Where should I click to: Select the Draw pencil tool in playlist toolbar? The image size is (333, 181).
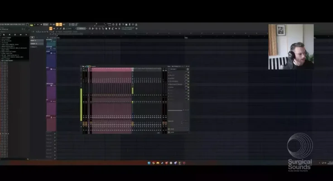pyautogui.click(x=57, y=28)
